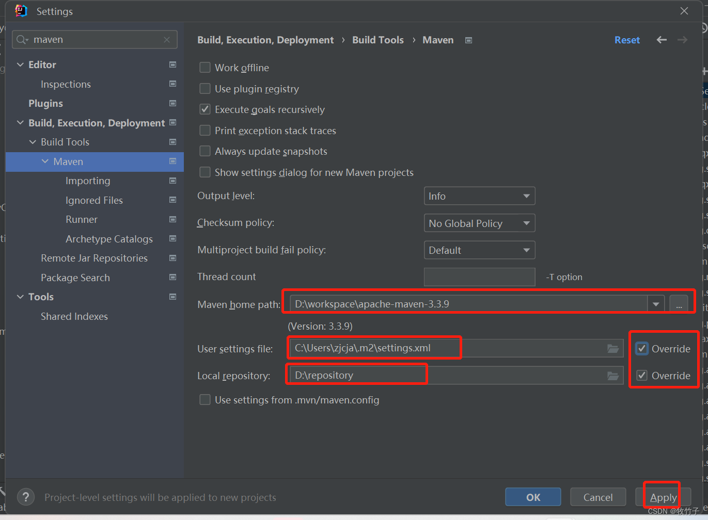Click project-level icon beside Importing row
Image resolution: width=708 pixels, height=520 pixels.
[172, 181]
